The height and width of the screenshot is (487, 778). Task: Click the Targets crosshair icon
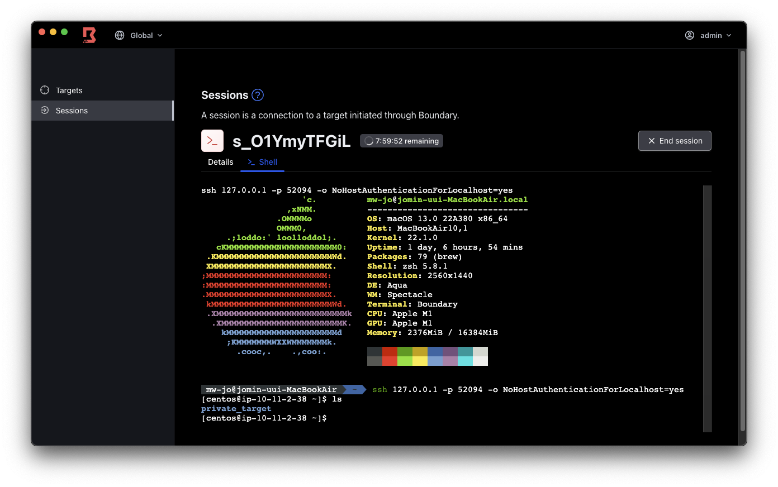(x=45, y=90)
